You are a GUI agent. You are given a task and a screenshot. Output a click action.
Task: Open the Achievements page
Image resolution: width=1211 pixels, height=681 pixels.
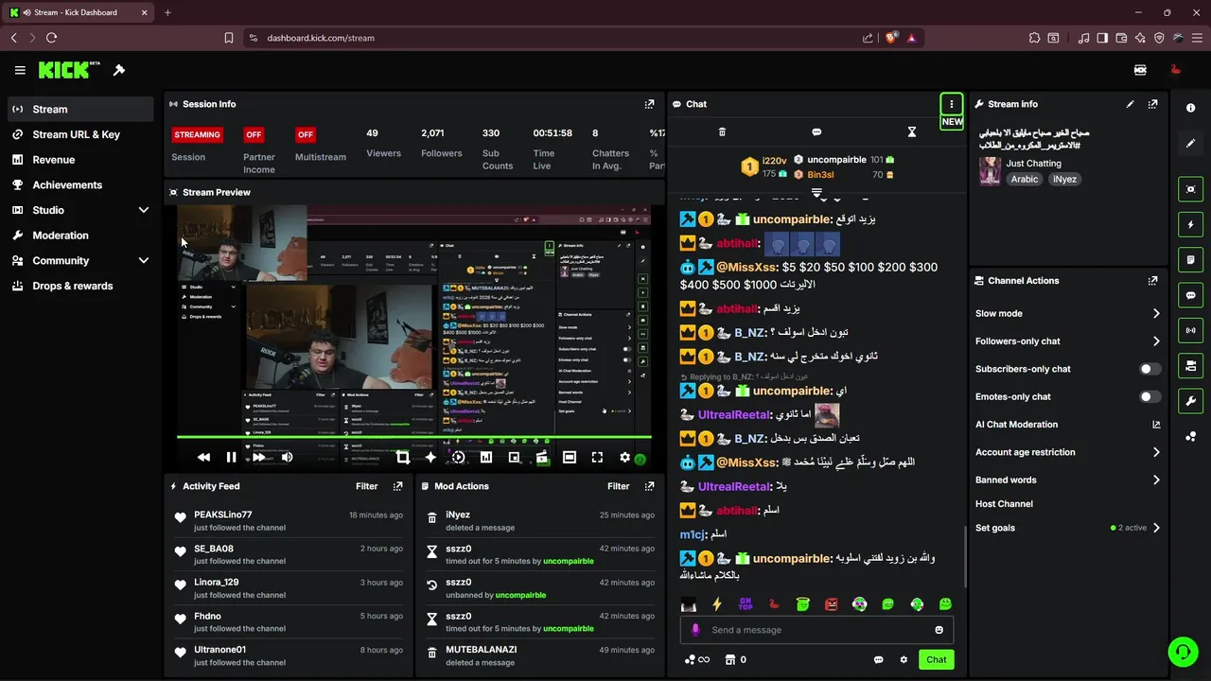coord(80,184)
